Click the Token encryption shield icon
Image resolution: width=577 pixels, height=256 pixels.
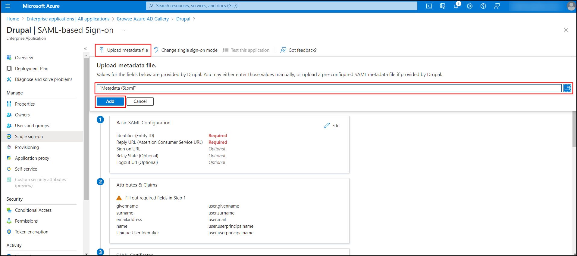point(9,232)
